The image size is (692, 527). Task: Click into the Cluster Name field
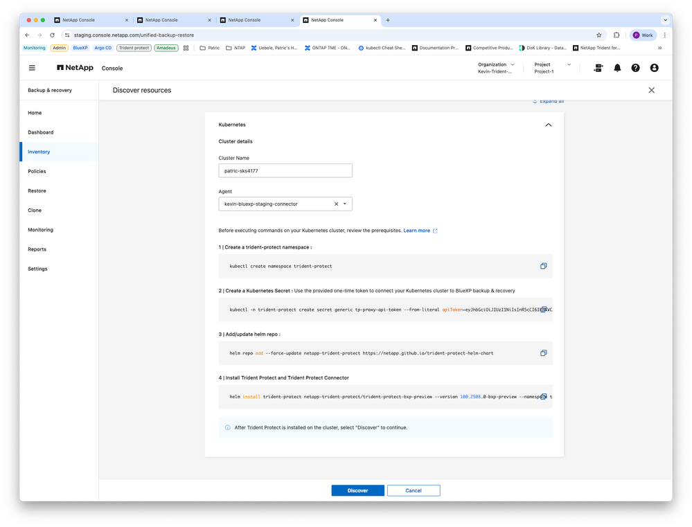tap(285, 171)
